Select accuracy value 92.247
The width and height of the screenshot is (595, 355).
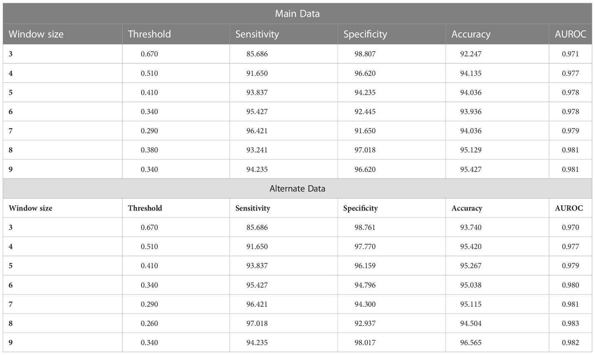coord(471,54)
